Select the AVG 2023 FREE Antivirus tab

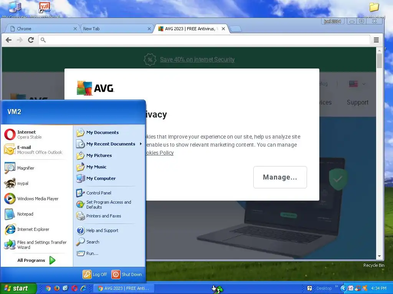tap(190, 29)
